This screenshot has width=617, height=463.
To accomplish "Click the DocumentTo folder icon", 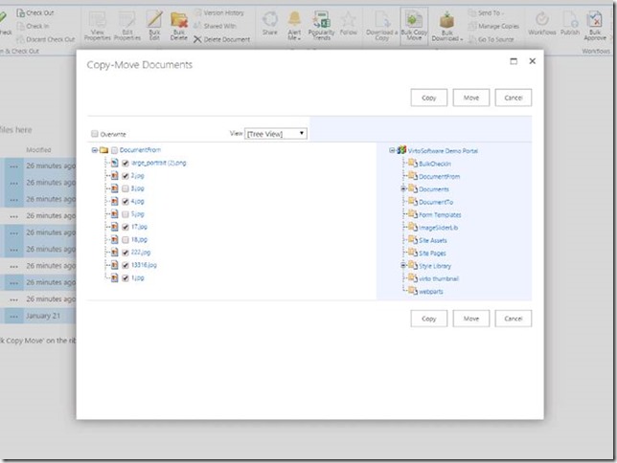I will (x=412, y=202).
